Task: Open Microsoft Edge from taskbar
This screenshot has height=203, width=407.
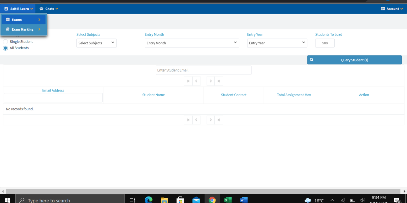Action: 149,200
